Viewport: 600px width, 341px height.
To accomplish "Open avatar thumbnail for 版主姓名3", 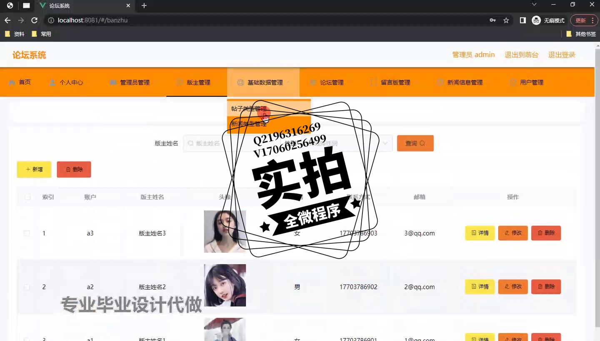I will click(x=225, y=232).
